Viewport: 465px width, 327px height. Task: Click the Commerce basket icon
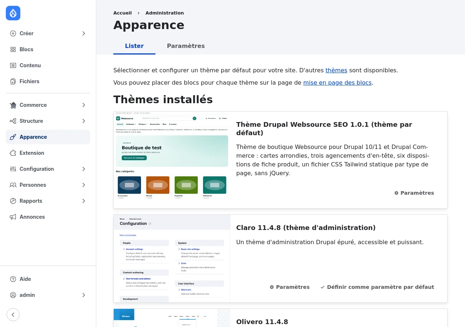(x=13, y=105)
